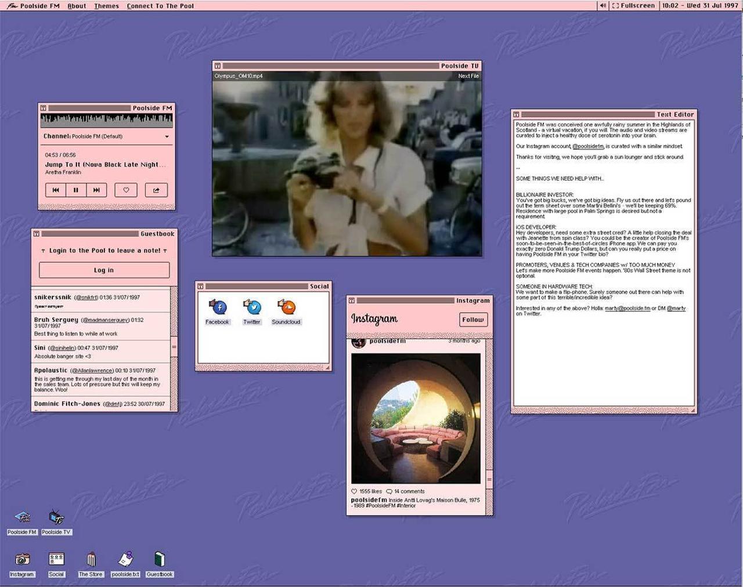Image resolution: width=743 pixels, height=587 pixels.
Task: Open the @sinihelin link in Guestbook
Action: click(62, 348)
